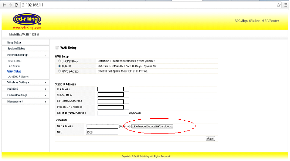Click the Apply button

210,138
